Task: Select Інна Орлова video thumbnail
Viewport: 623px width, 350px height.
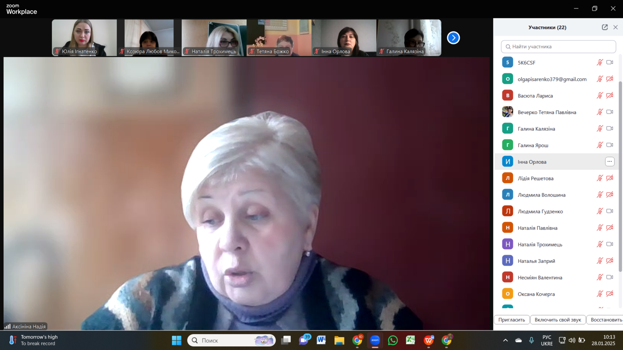Action: point(344,38)
